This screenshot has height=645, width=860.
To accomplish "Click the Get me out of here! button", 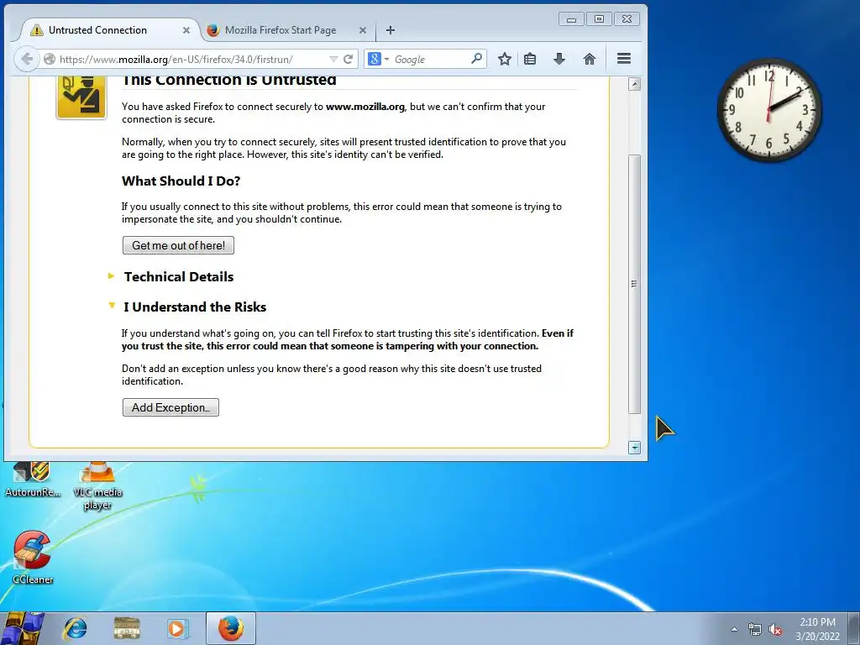I will tap(178, 245).
